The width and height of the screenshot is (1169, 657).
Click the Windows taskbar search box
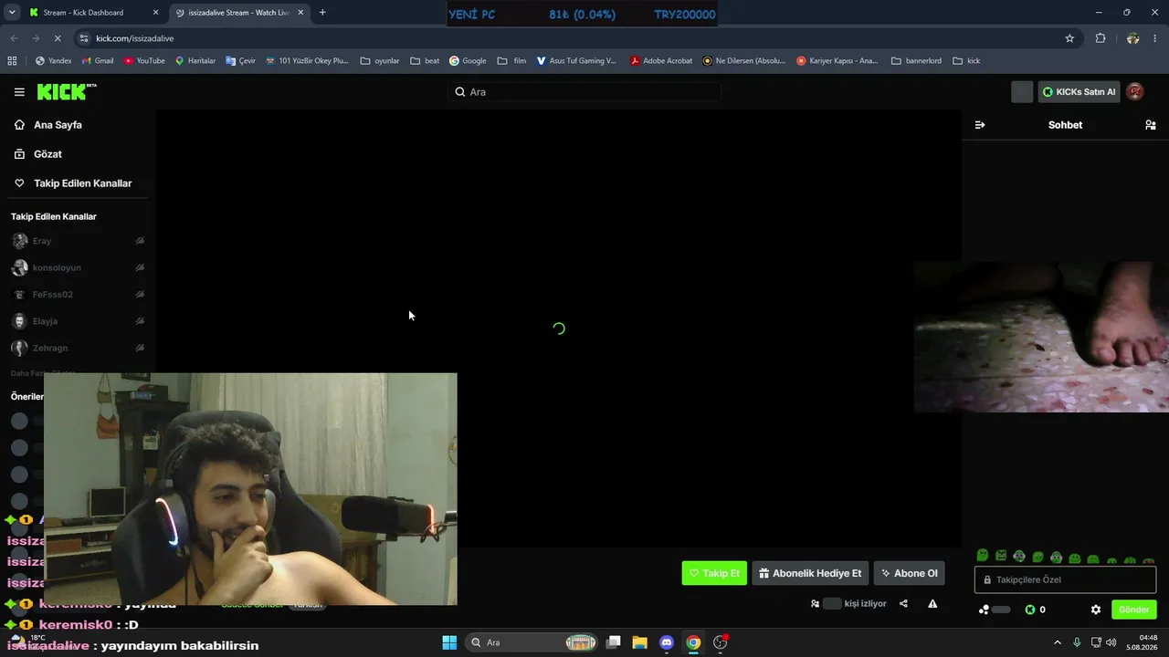pyautogui.click(x=532, y=642)
